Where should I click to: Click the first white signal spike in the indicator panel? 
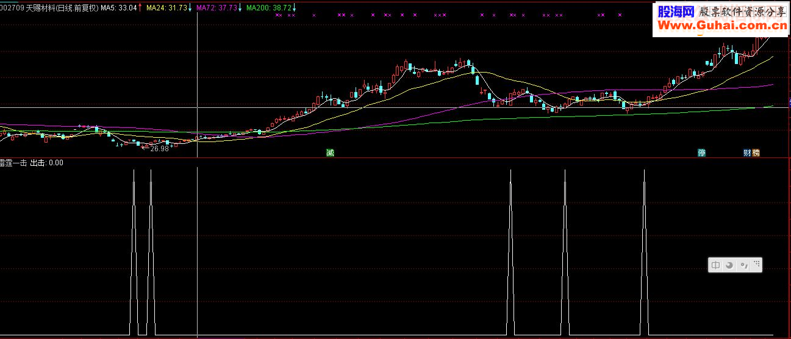(x=134, y=252)
